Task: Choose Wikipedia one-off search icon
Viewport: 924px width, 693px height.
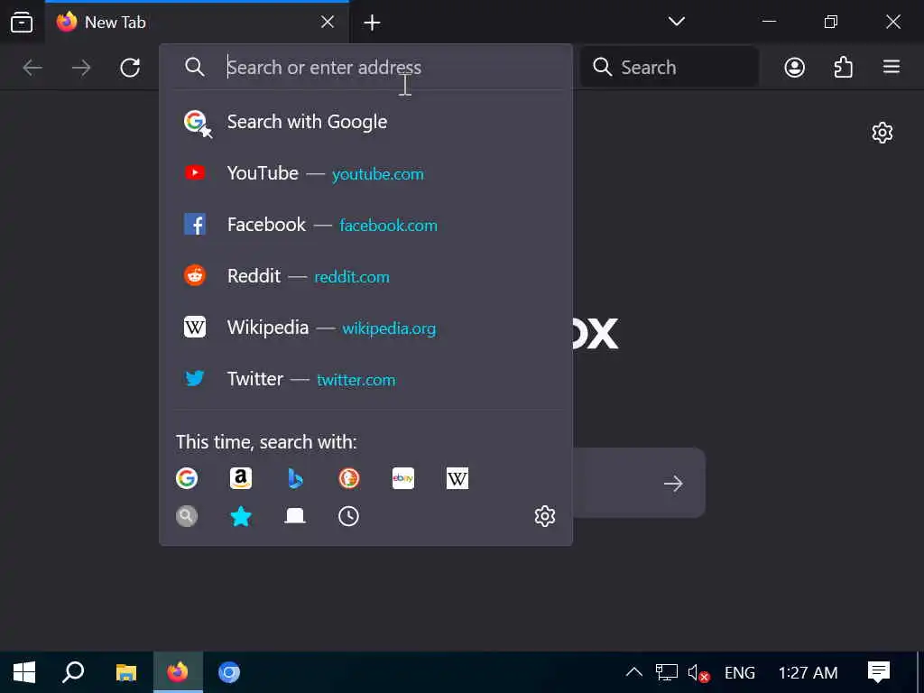Action: pos(457,478)
